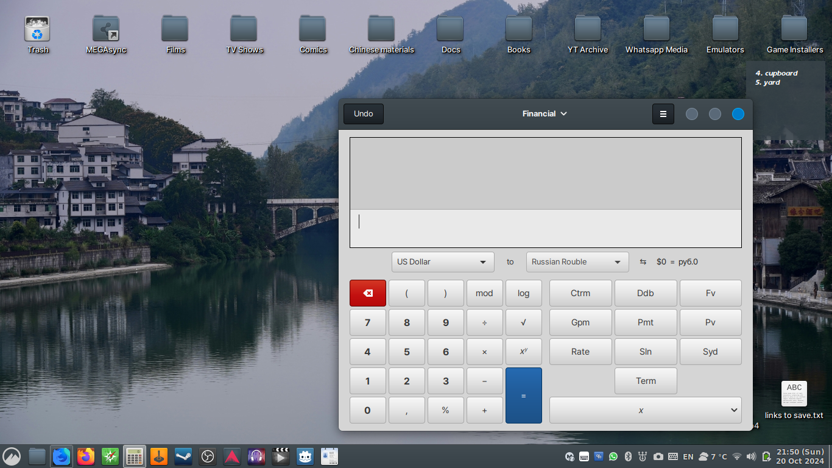Screen dimensions: 832x468
Task: Select the leftmost gray theme circle
Action: click(691, 114)
